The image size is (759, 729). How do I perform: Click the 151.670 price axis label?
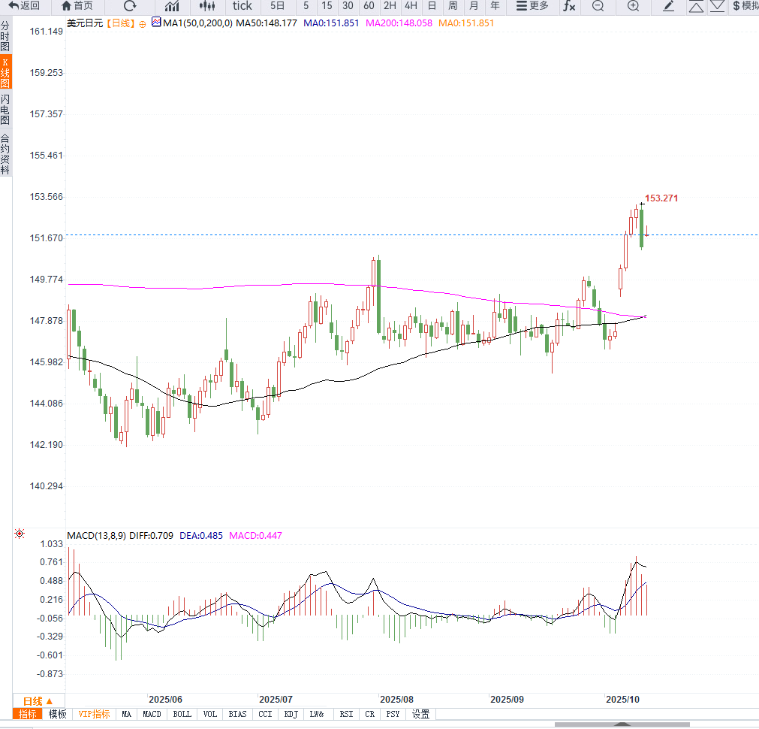coord(46,238)
